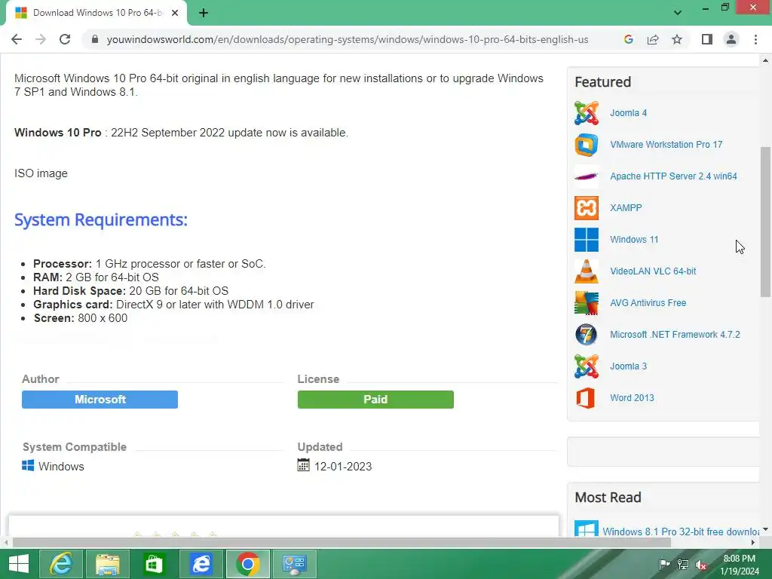View site information via lock icon

[95, 39]
